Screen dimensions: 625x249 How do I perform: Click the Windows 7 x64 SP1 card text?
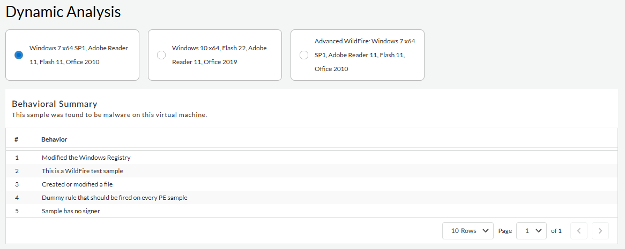click(79, 55)
